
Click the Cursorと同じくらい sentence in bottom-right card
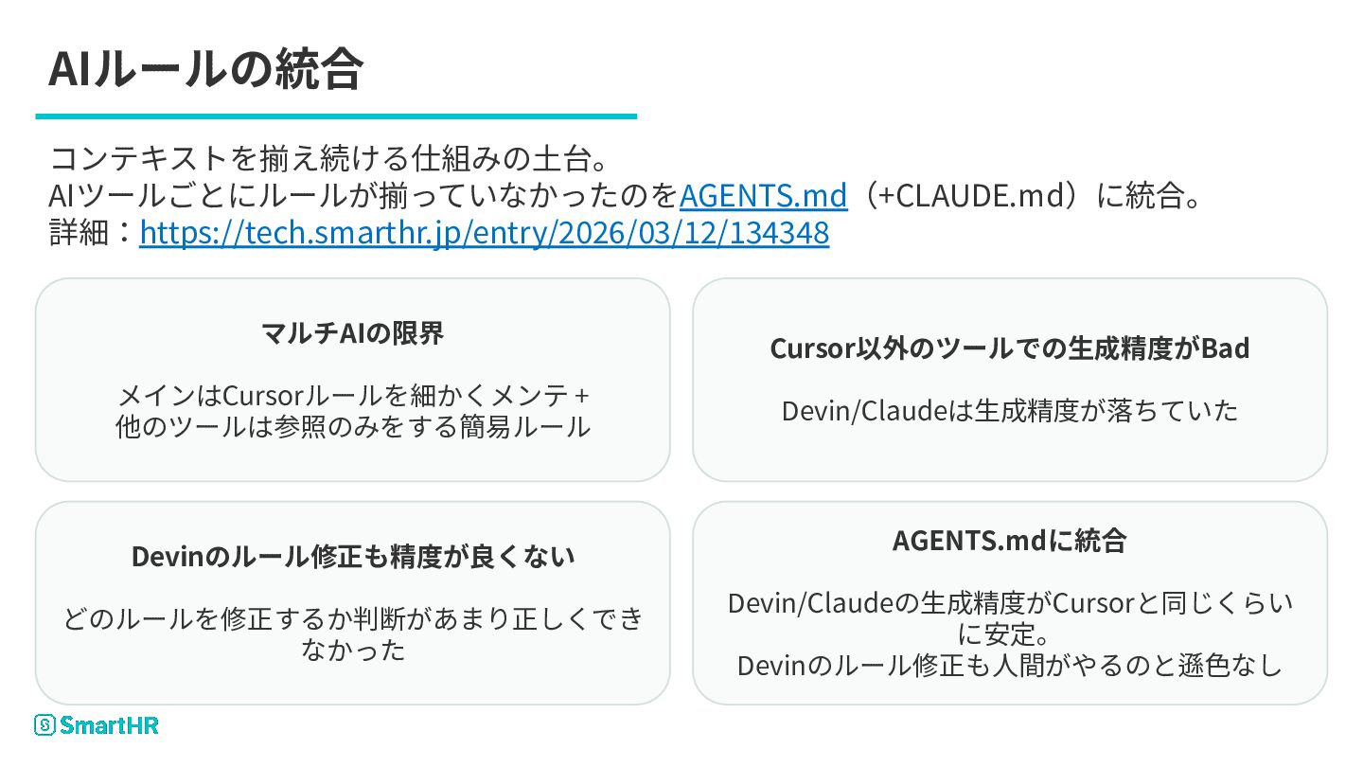(1009, 602)
